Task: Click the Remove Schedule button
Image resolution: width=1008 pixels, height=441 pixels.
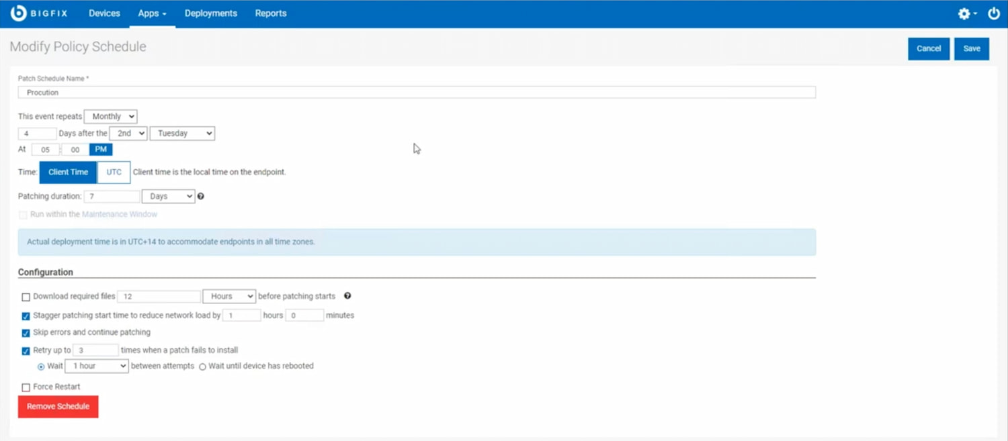Action: tap(58, 406)
